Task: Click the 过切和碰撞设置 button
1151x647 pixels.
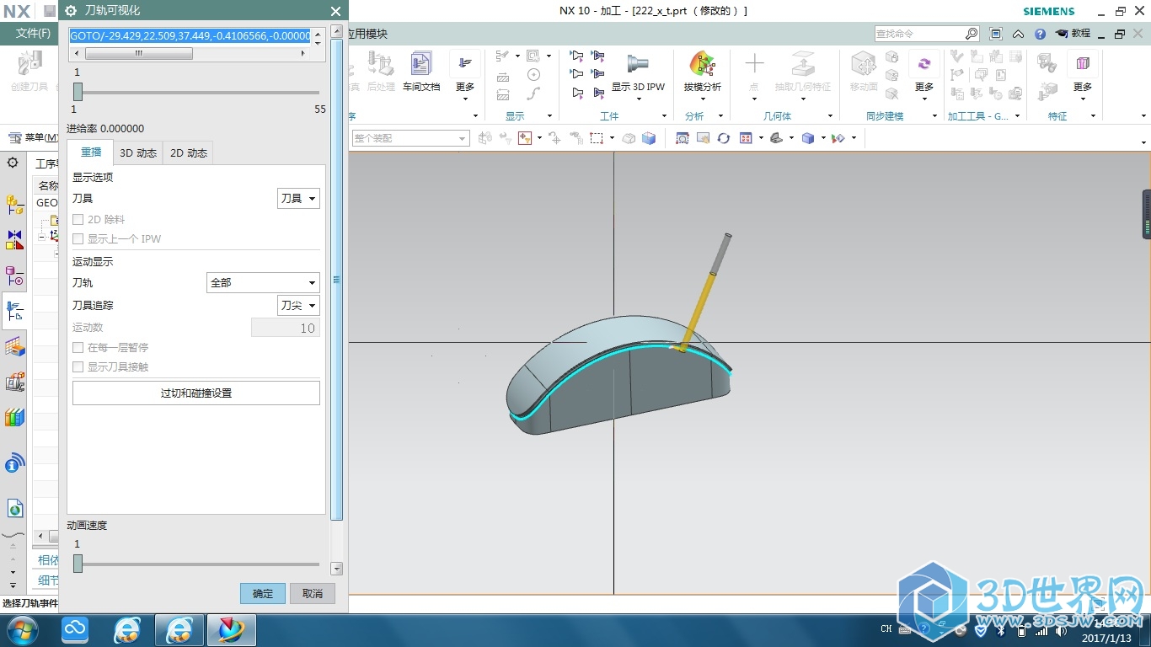Action: (x=196, y=393)
